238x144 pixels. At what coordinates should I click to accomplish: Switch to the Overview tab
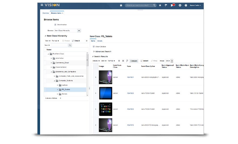46,13
